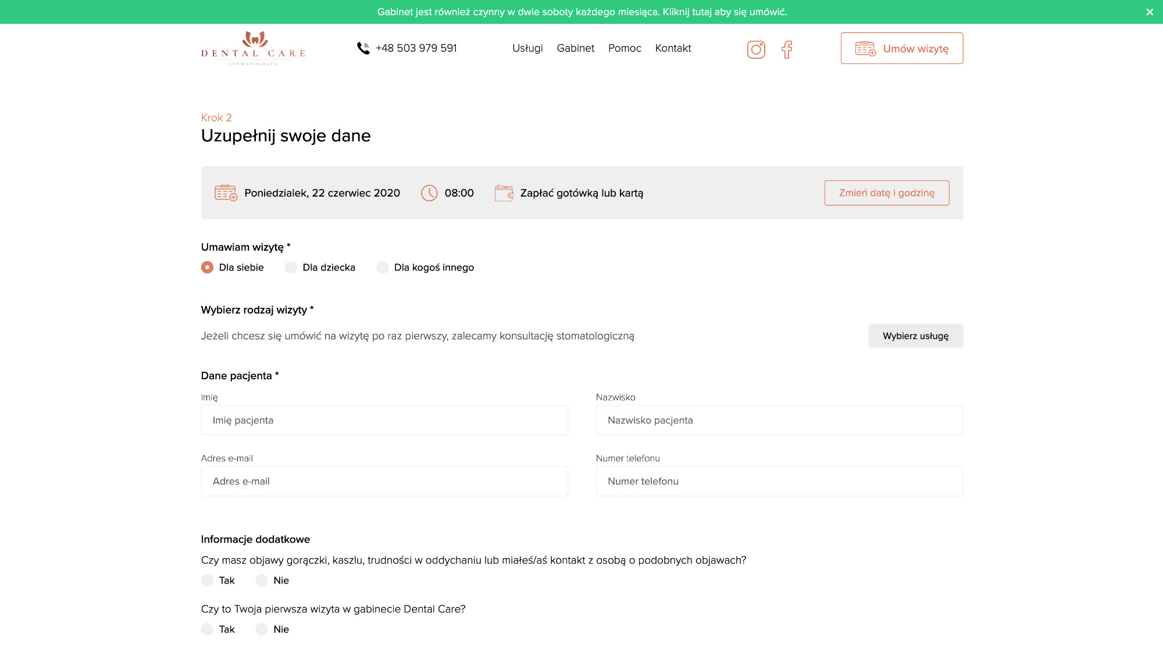Click the phone icon next to +48 503 979 591
The height and width of the screenshot is (655, 1163).
coord(363,48)
